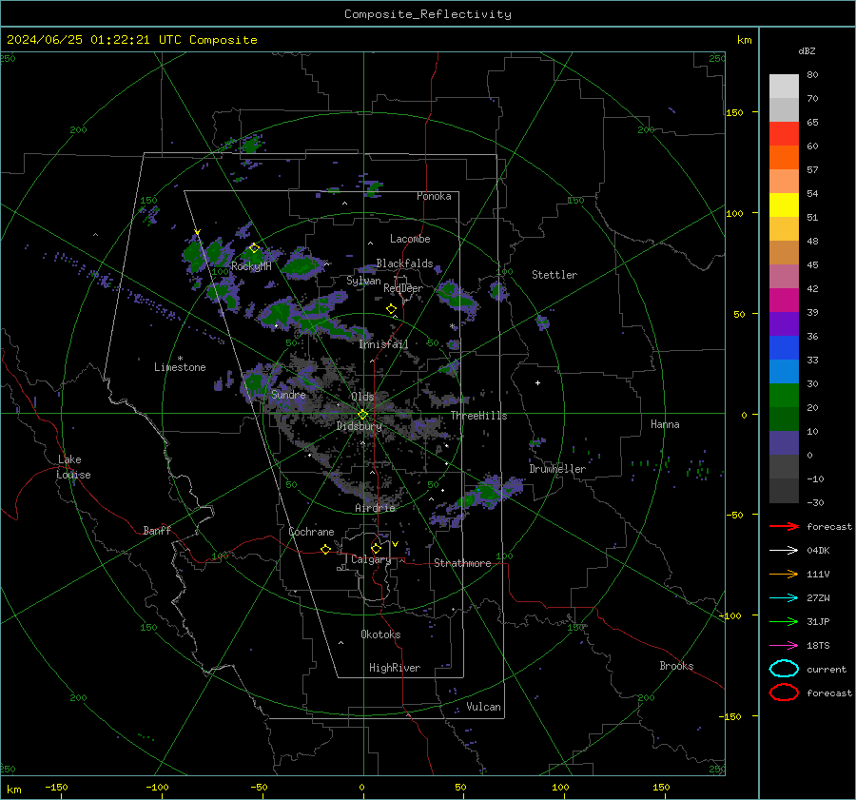Click the orange 57-60 dBZ color swatch

(784, 158)
